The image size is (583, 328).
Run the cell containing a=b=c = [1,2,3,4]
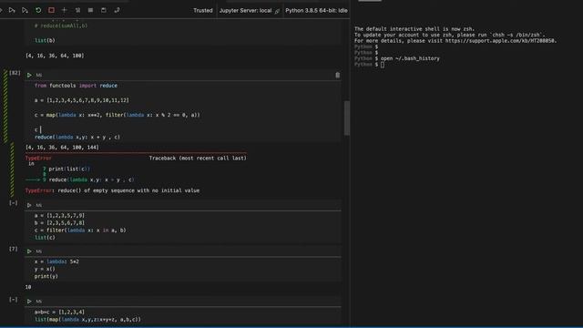coord(29,302)
